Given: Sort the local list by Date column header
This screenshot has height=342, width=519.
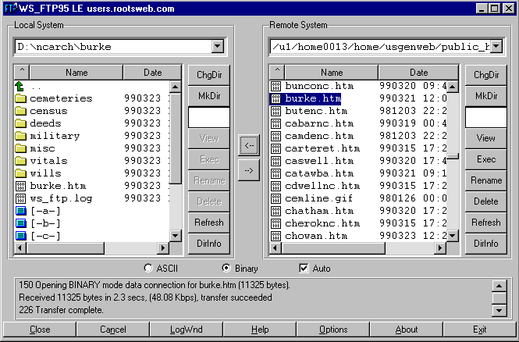Looking at the screenshot, I should 153,73.
